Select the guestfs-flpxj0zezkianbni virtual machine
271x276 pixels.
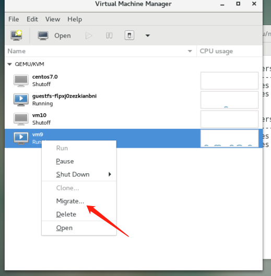pos(134,100)
